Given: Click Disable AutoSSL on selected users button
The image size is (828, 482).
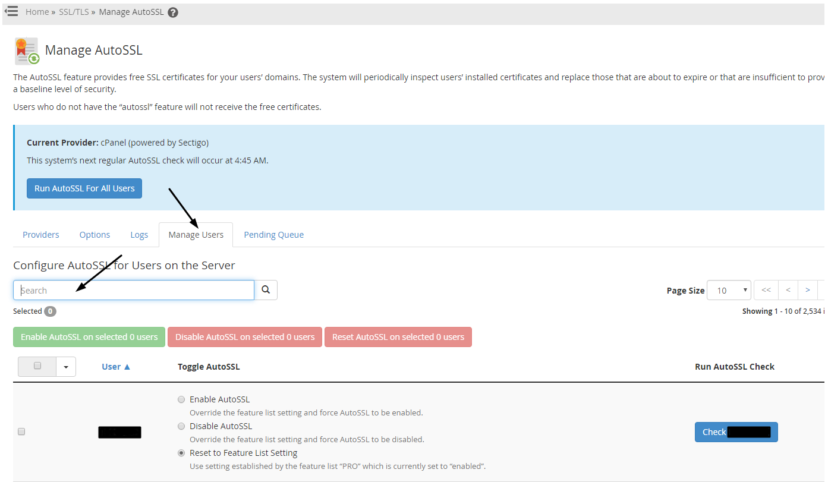Looking at the screenshot, I should [244, 337].
